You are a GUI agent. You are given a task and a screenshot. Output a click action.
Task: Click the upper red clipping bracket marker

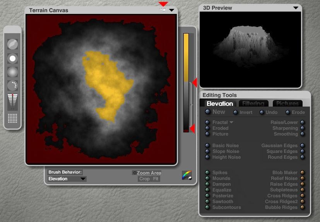tap(195, 83)
